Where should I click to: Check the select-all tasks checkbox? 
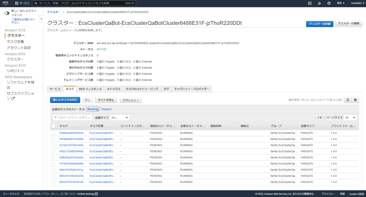[53, 126]
